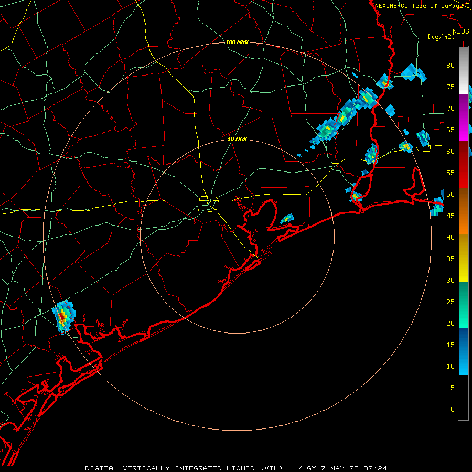Screen dimensions: 472x472
Task: Click the "70" value on the VIL scale
Action: coord(450,109)
